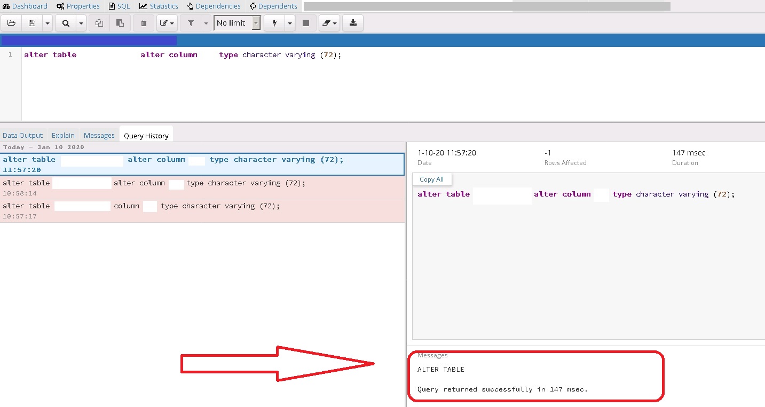Open Execute options dropdown arrow

(x=290, y=23)
